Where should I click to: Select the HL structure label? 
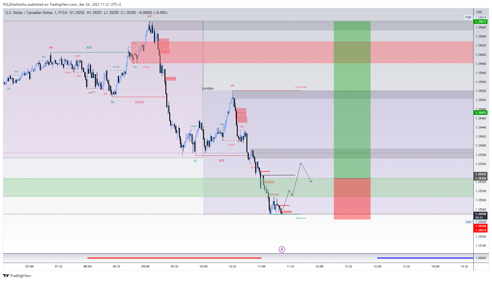[113, 102]
